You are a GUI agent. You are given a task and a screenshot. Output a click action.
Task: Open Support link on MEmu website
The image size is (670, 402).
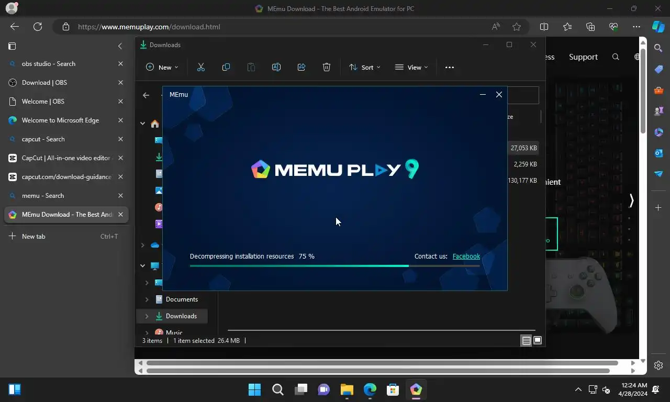[x=583, y=57]
